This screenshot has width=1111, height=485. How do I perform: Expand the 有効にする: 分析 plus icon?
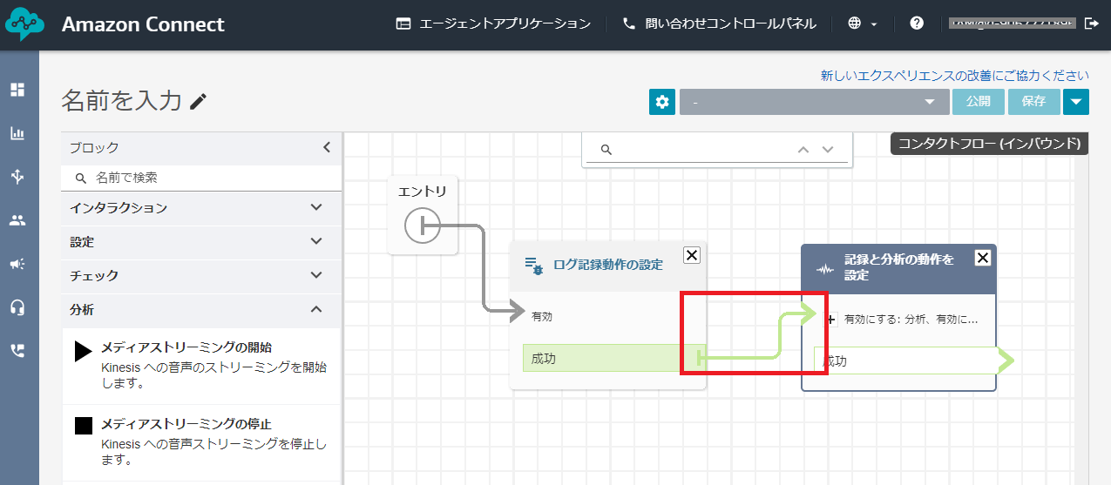tap(830, 320)
